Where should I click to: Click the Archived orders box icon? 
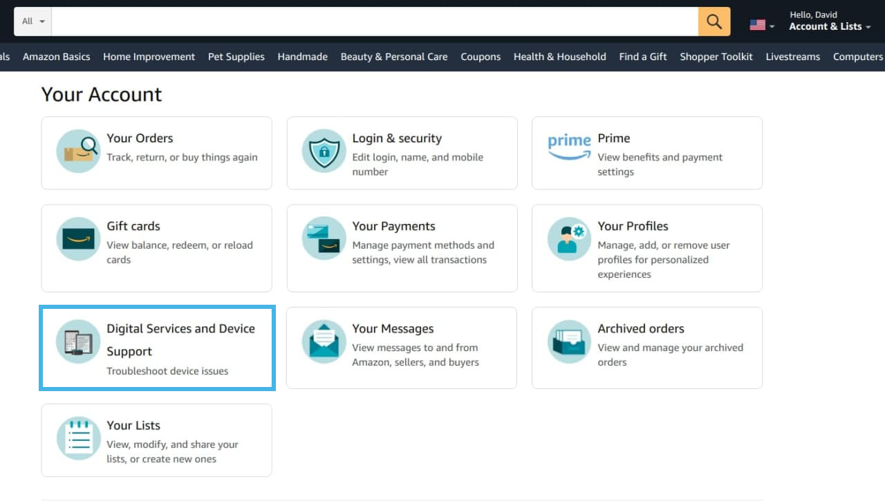pyautogui.click(x=569, y=341)
